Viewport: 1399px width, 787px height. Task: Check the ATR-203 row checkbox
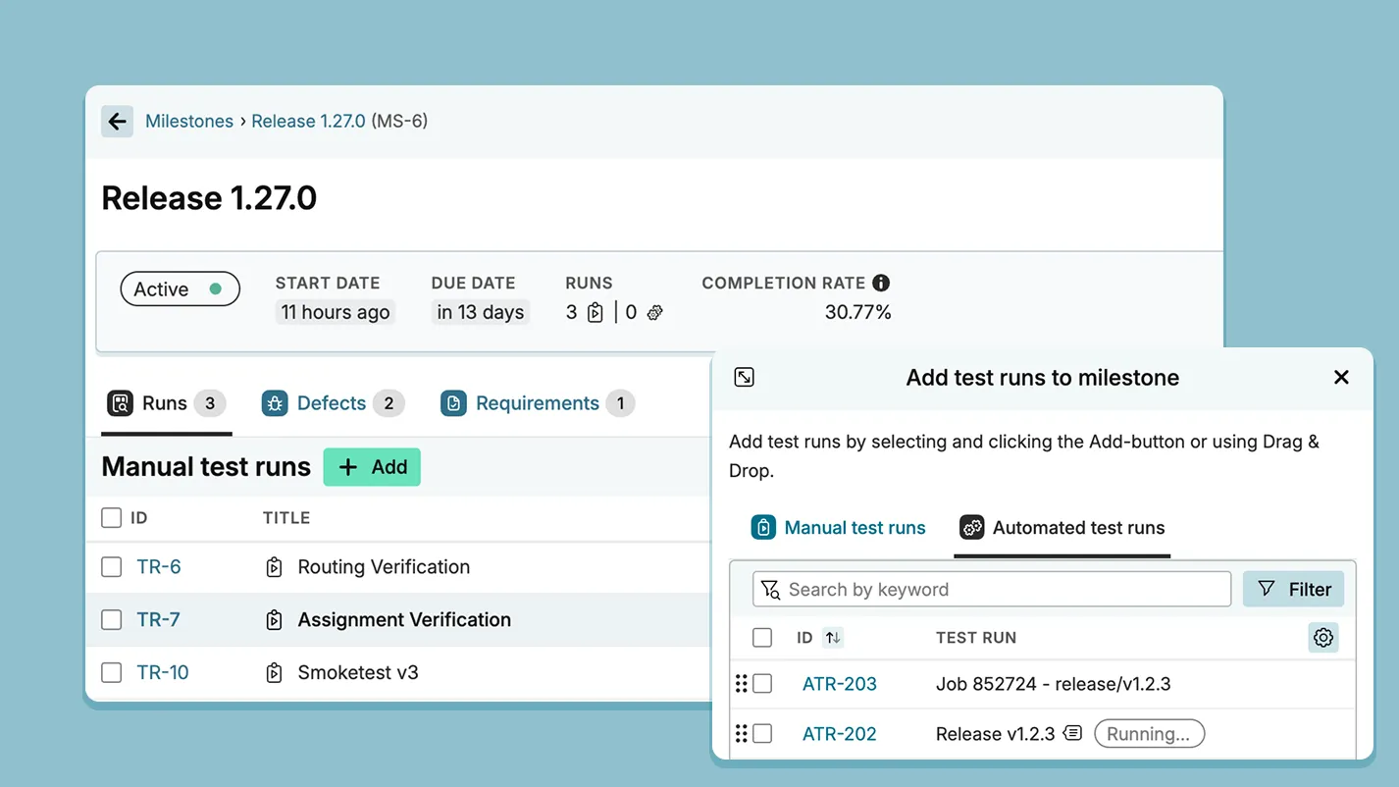coord(762,683)
